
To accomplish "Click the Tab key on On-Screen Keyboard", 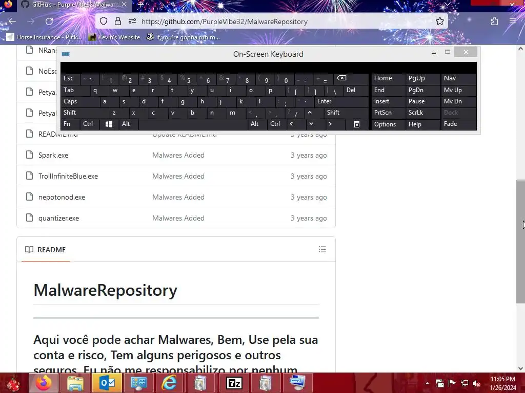I will [75, 90].
